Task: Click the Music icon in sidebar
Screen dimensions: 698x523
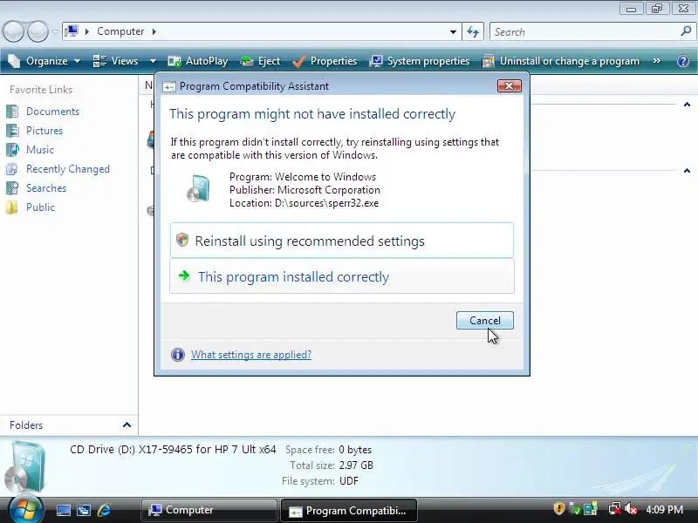Action: click(x=12, y=149)
